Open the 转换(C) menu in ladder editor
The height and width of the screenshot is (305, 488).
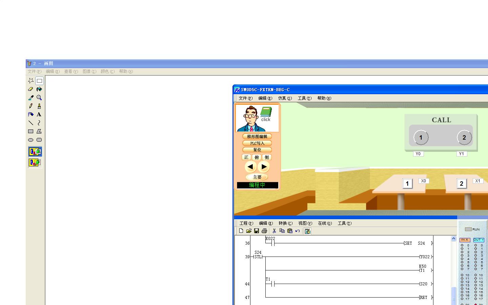(x=285, y=223)
